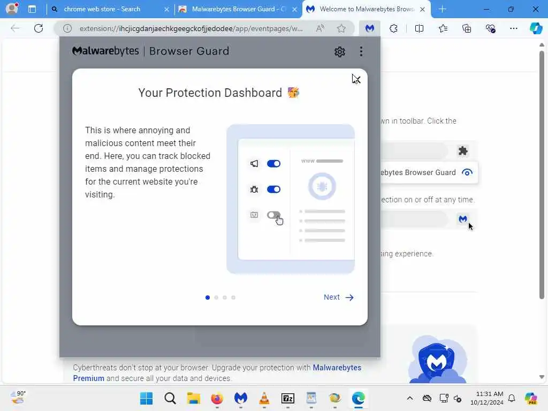This screenshot has width=548, height=411.
Task: Open Browser essentials heart icon
Action: tap(490, 28)
